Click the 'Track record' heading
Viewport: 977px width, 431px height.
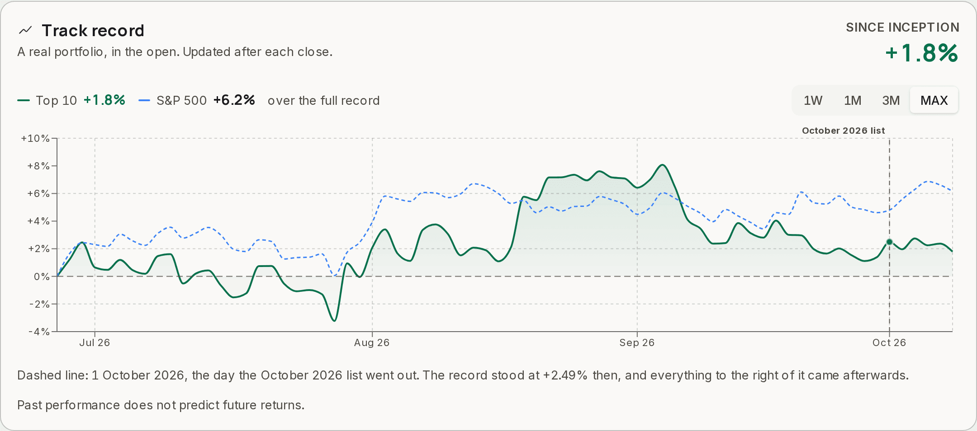tap(93, 30)
